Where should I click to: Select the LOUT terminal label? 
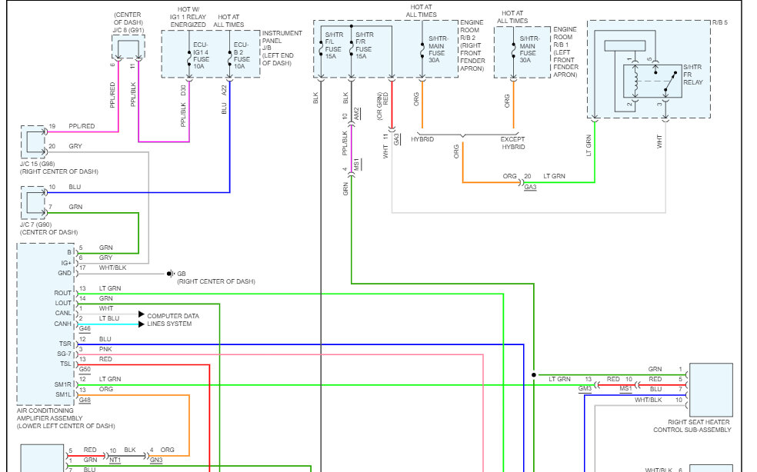[x=63, y=303]
